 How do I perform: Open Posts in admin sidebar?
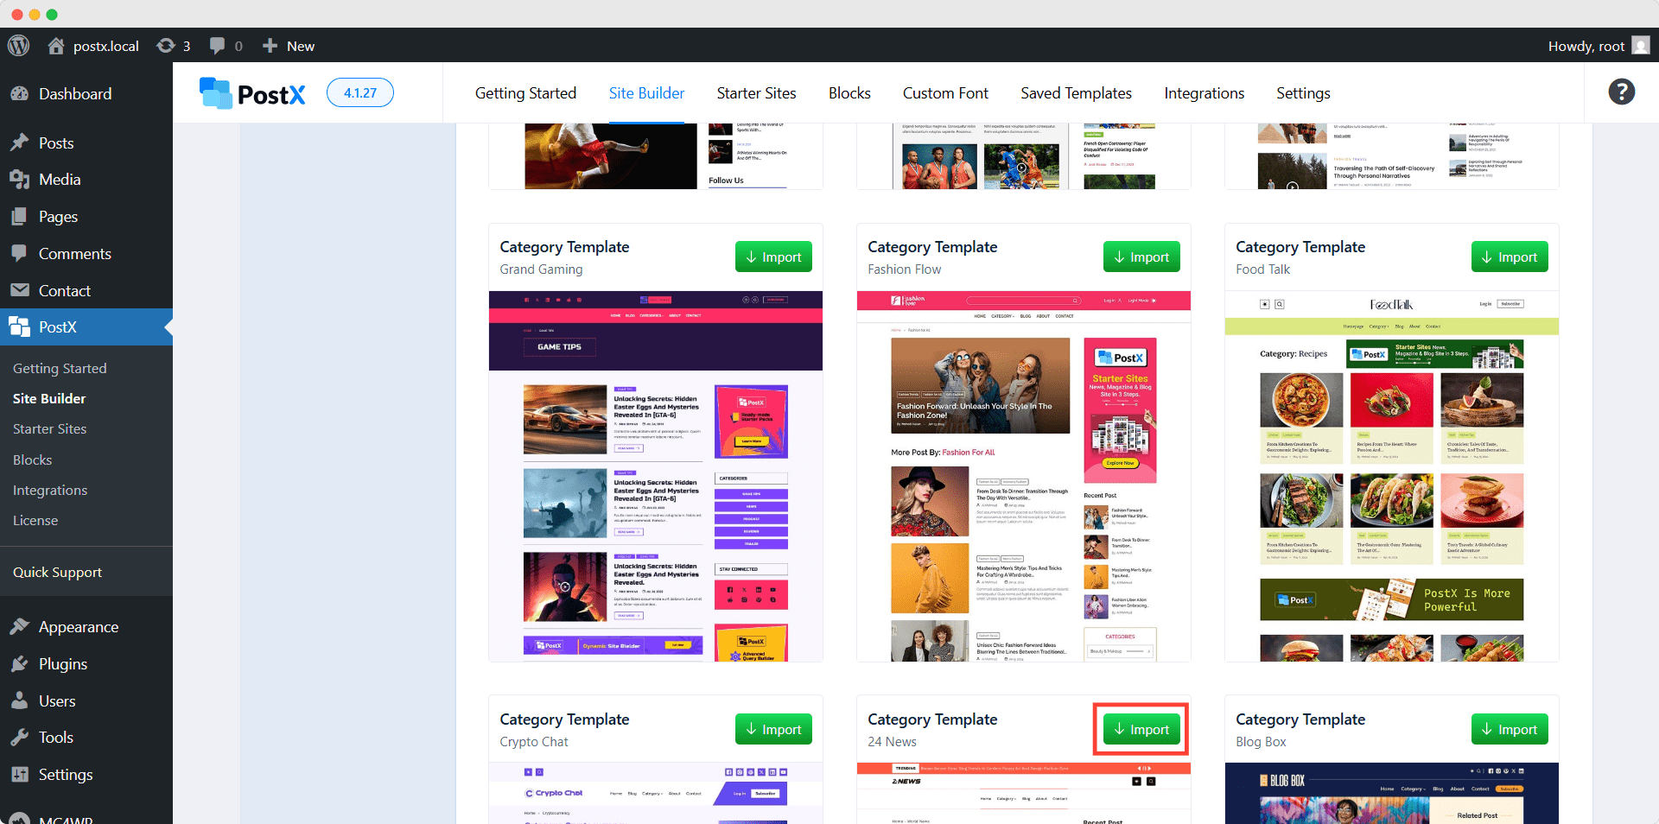[x=86, y=143]
